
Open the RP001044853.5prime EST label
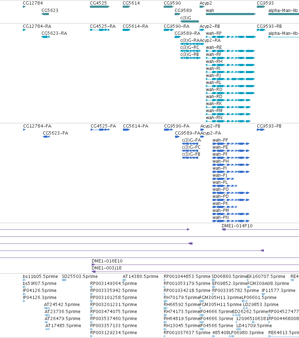tap(187, 277)
